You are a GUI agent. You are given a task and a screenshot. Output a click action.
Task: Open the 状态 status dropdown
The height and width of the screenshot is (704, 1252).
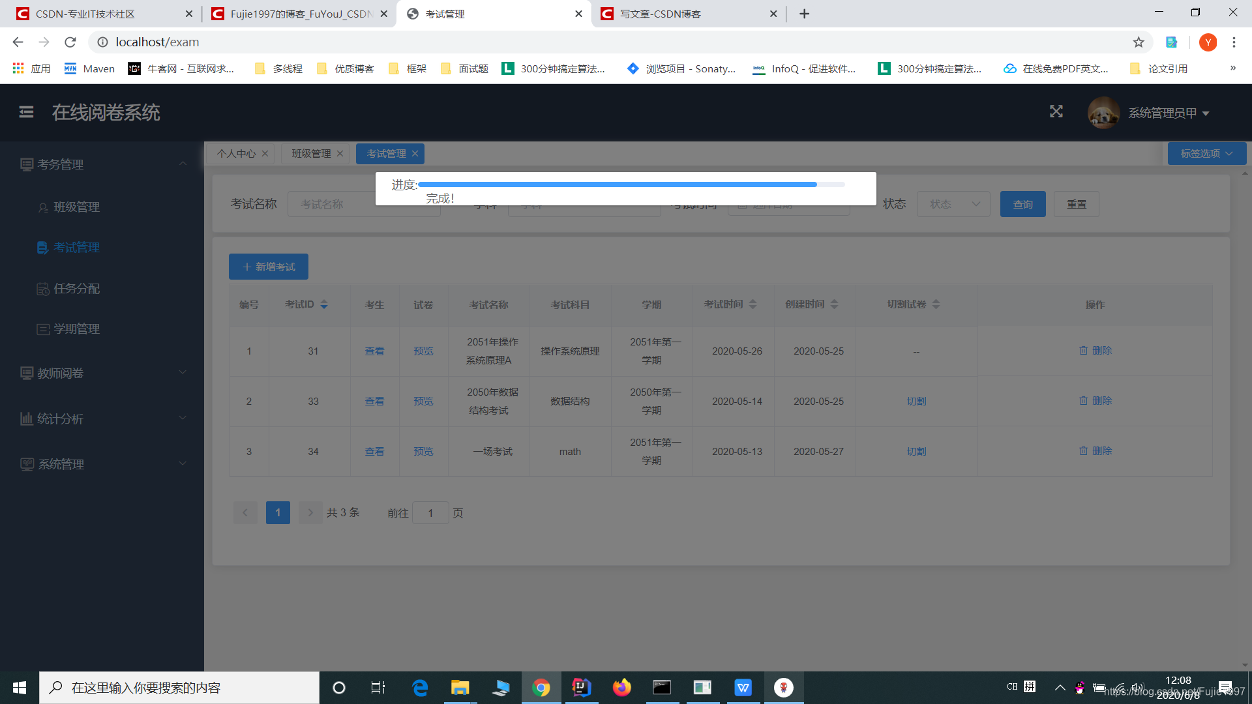(x=953, y=204)
